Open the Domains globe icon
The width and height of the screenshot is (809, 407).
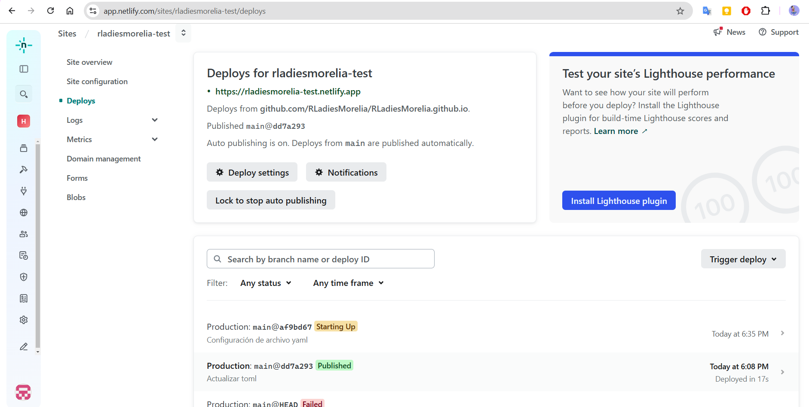point(24,213)
